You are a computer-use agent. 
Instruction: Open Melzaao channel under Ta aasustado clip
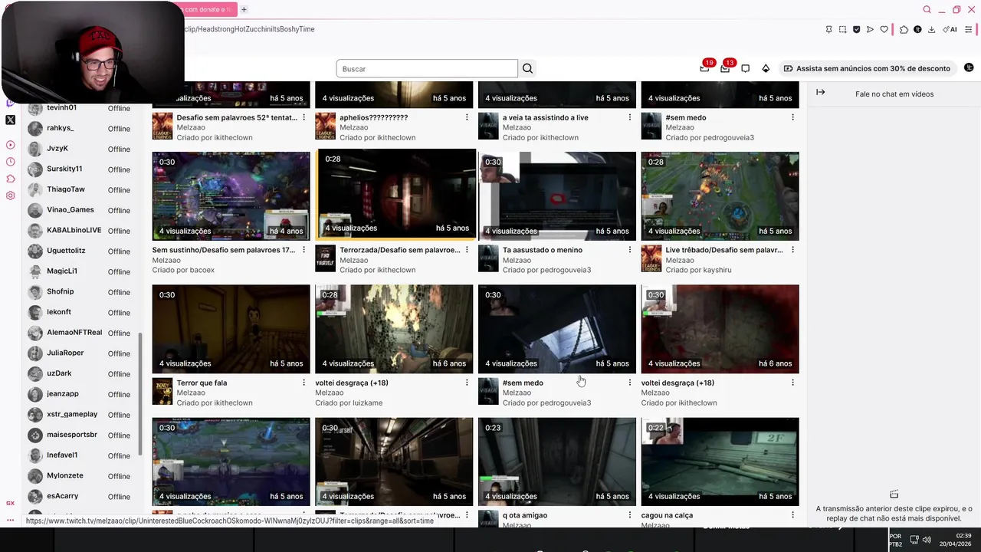(x=517, y=260)
